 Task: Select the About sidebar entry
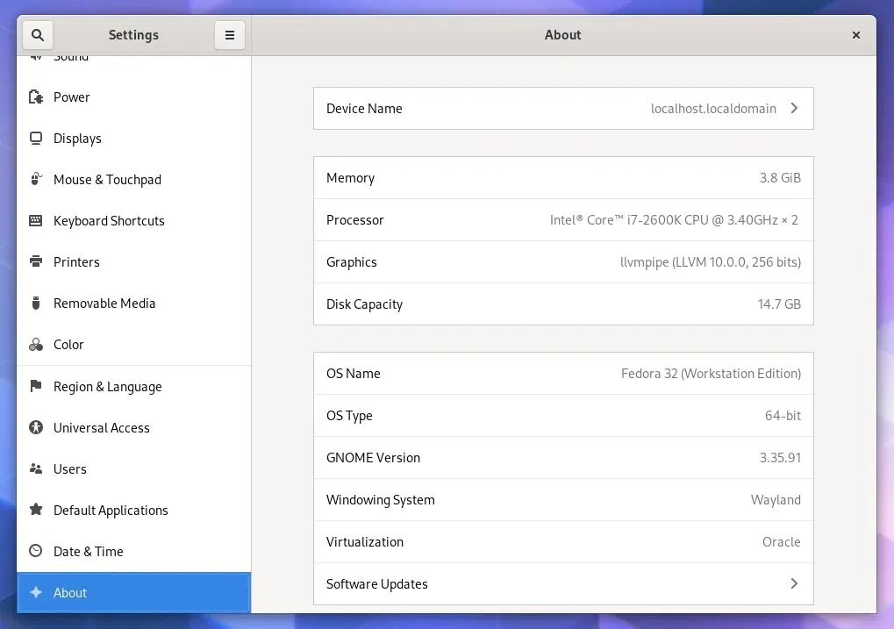pyautogui.click(x=134, y=592)
